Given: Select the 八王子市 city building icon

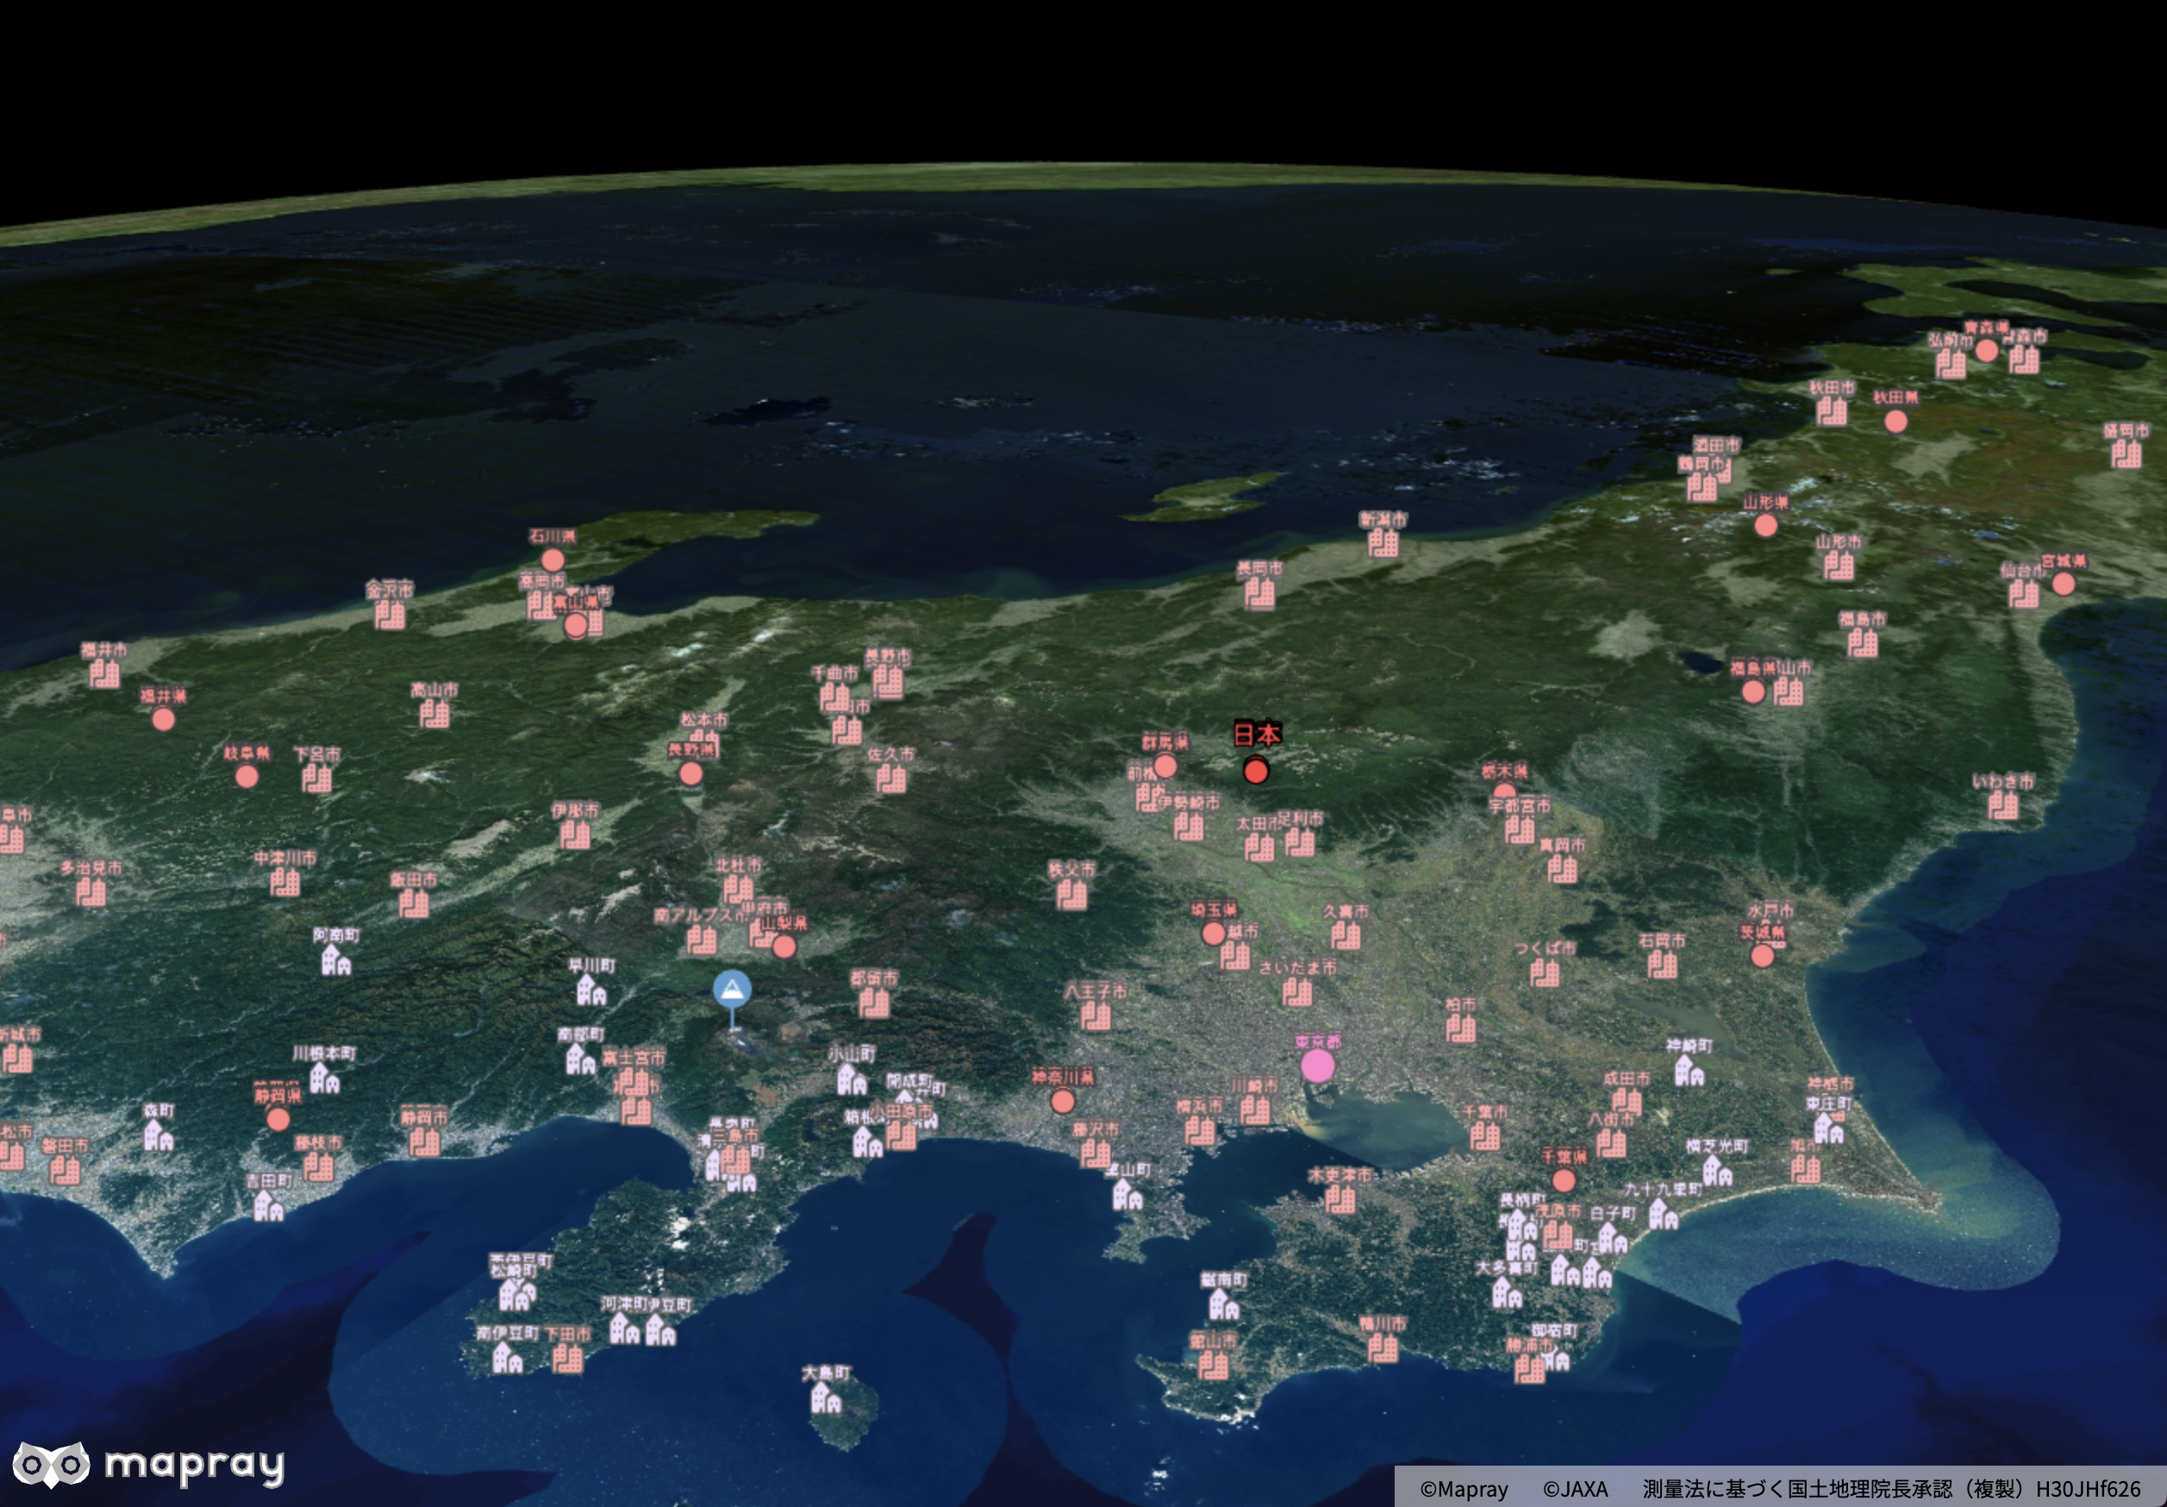Looking at the screenshot, I should pyautogui.click(x=1095, y=1016).
